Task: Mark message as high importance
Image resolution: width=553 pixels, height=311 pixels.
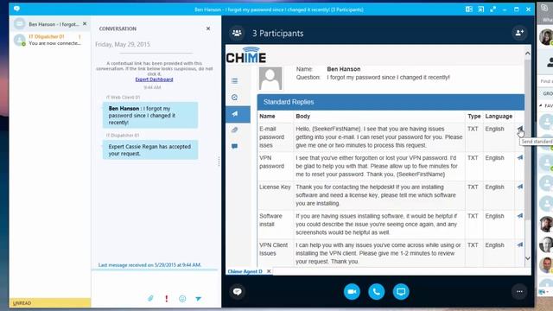Action: [167, 298]
